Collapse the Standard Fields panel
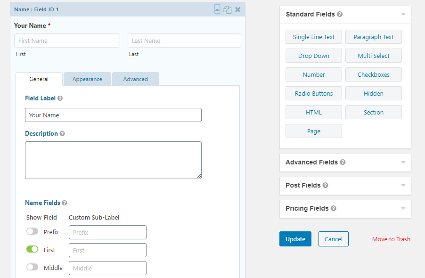Screen dimensions: 425x278 pos(403,14)
